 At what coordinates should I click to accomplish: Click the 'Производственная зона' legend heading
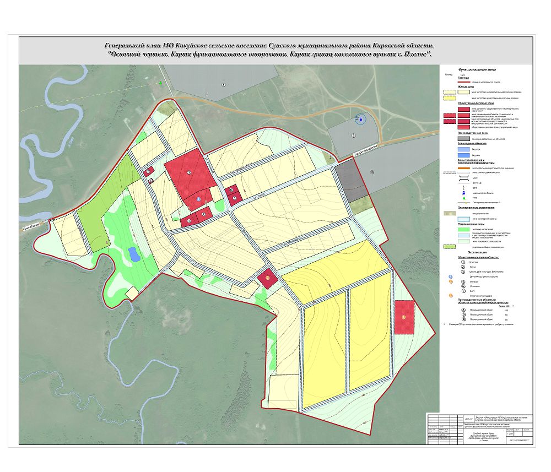472,133
